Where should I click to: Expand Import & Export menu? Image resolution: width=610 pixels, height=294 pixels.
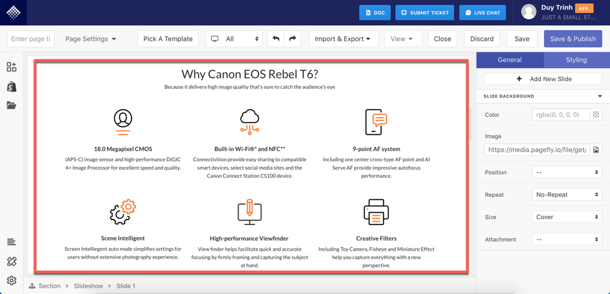pyautogui.click(x=344, y=39)
